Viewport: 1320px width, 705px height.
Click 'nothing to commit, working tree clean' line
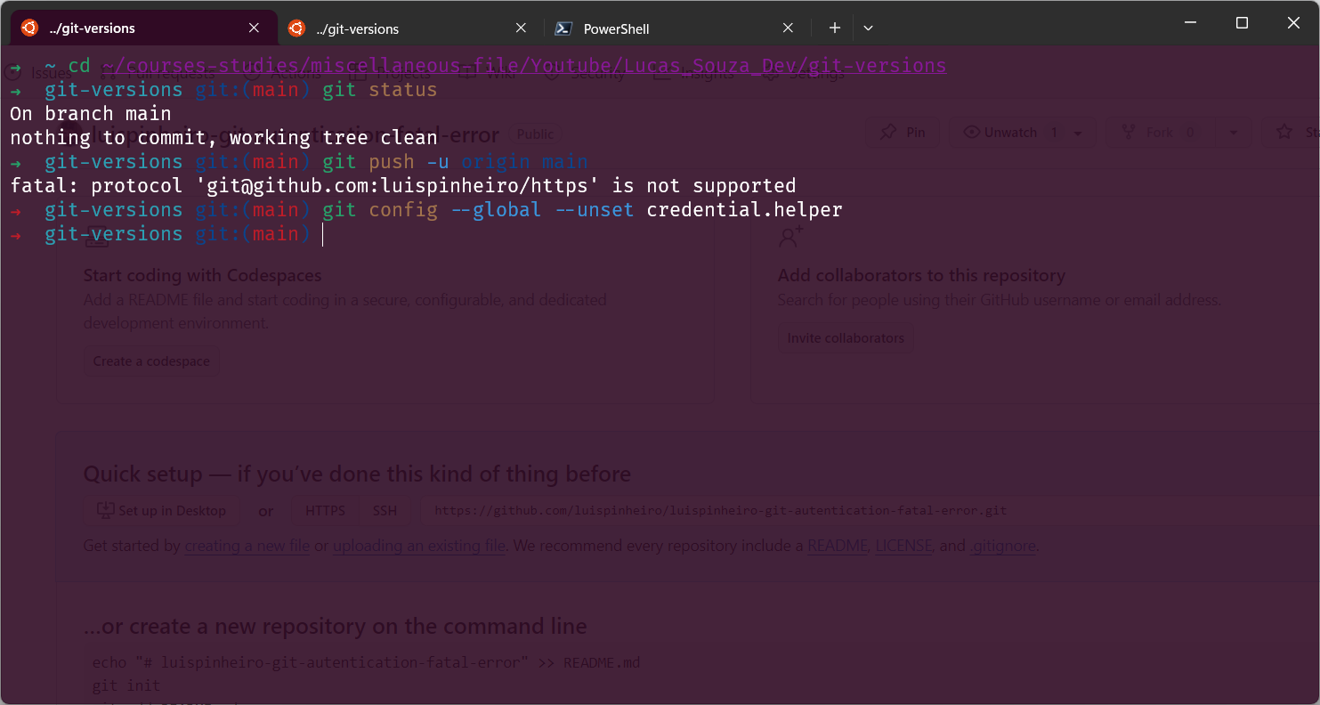[x=223, y=138]
